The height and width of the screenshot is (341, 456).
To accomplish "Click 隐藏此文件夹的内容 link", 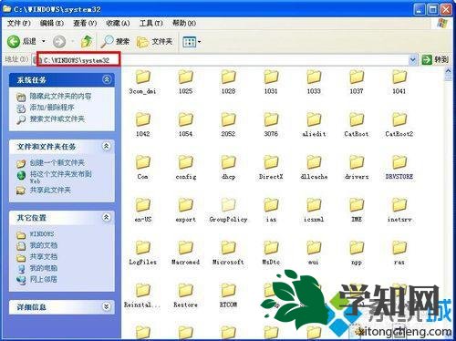I will coord(60,97).
